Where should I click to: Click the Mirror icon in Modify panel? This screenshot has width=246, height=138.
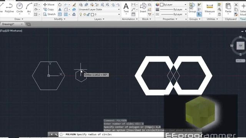click(x=60, y=9)
